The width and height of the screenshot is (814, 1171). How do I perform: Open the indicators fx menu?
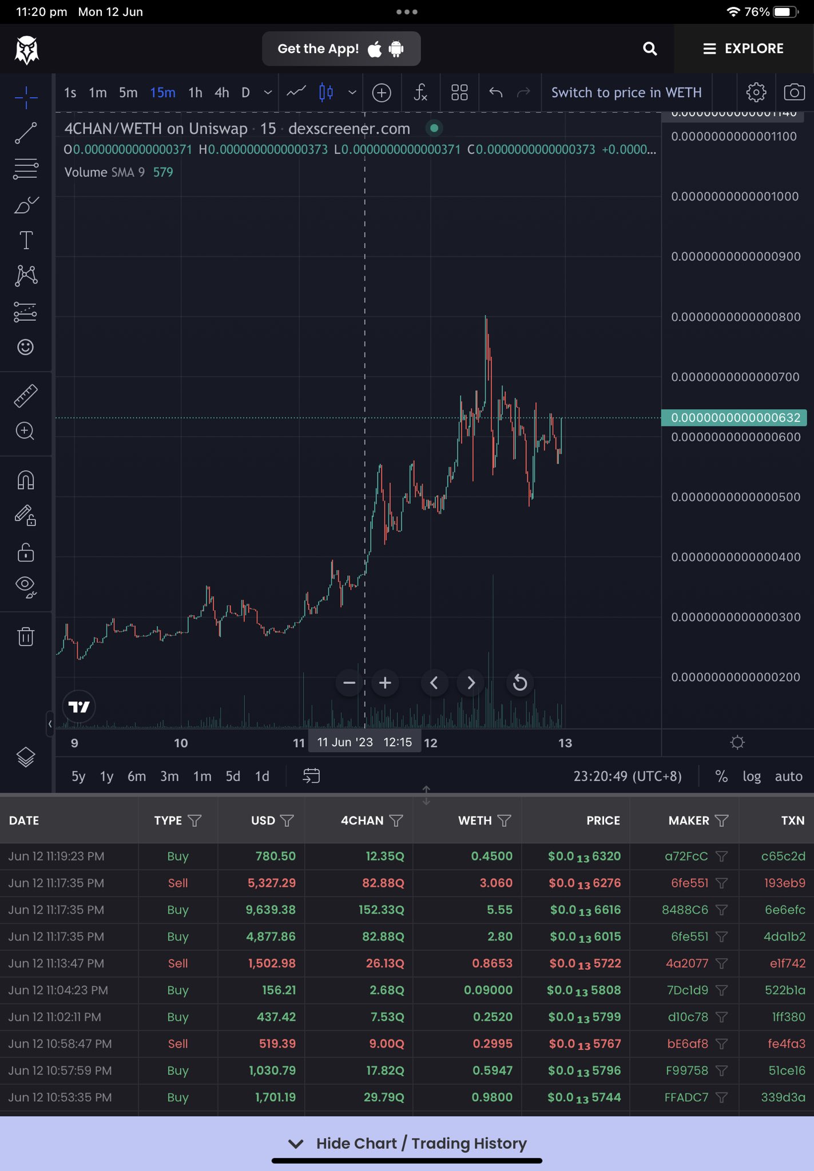tap(420, 93)
